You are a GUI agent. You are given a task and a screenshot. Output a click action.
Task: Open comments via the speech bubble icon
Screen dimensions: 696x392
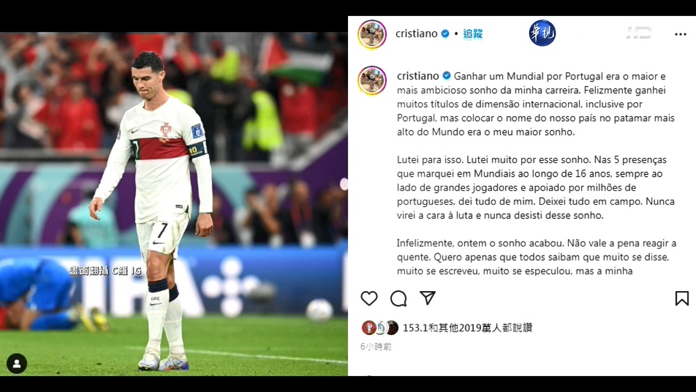click(398, 298)
